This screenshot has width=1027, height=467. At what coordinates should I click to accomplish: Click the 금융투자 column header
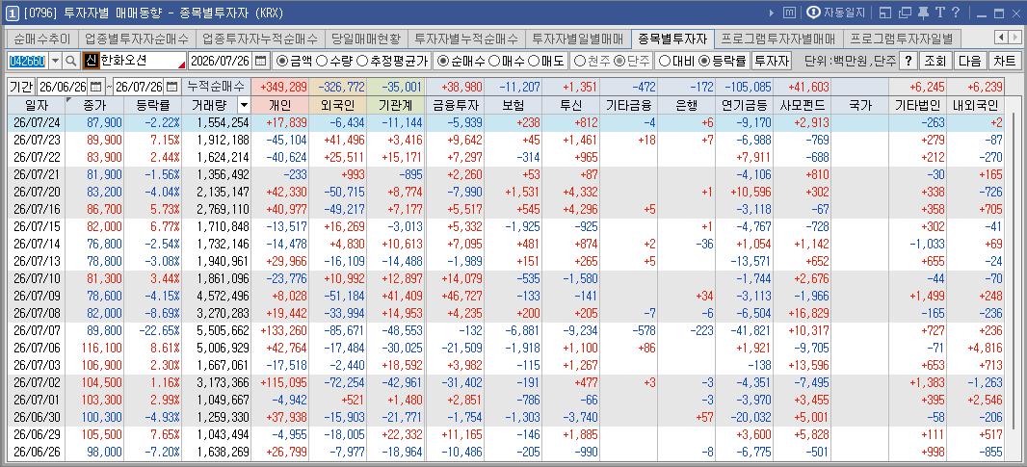pos(455,105)
